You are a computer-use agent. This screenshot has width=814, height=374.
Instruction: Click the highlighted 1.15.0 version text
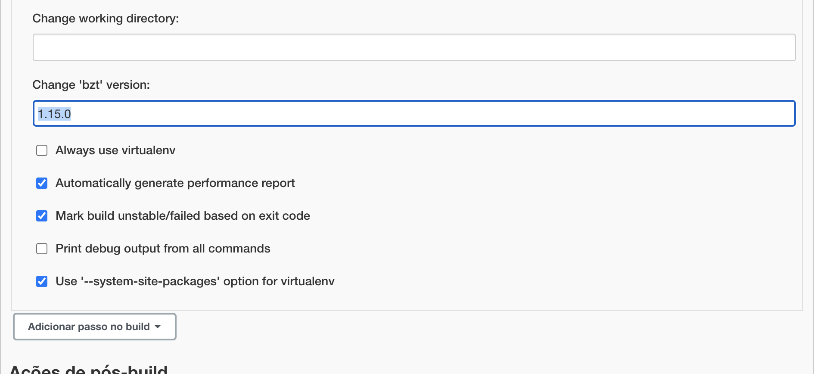click(54, 114)
